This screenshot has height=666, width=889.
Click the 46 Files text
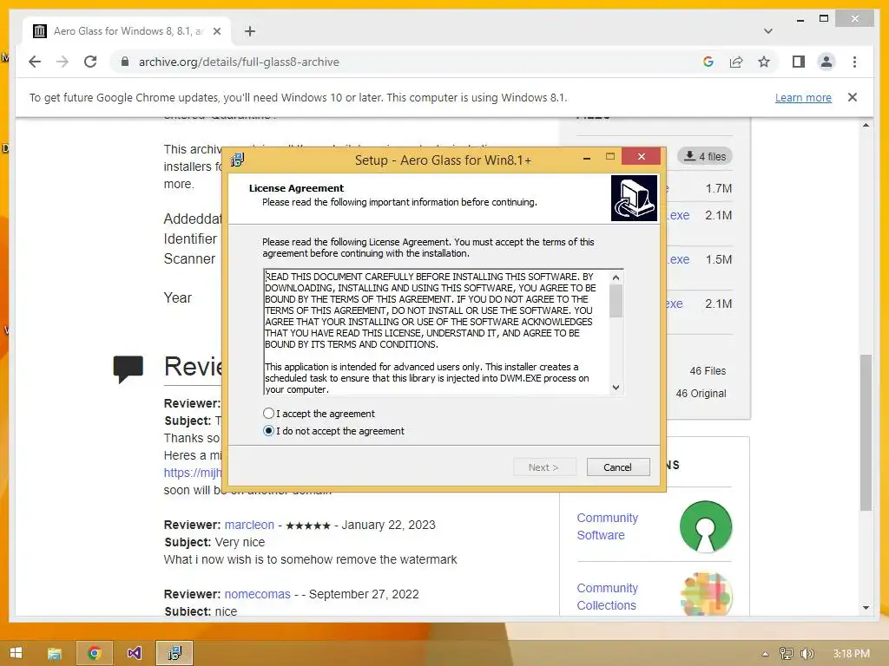click(708, 371)
